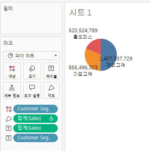Select the 합계(Sales) label pill without the delta symbol
The image size is (151, 151).
click(35, 128)
